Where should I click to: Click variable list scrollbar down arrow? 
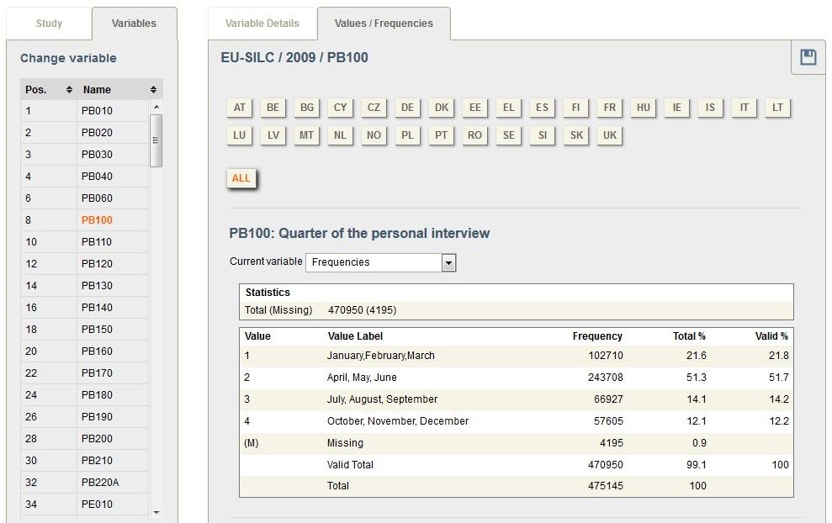point(156,512)
